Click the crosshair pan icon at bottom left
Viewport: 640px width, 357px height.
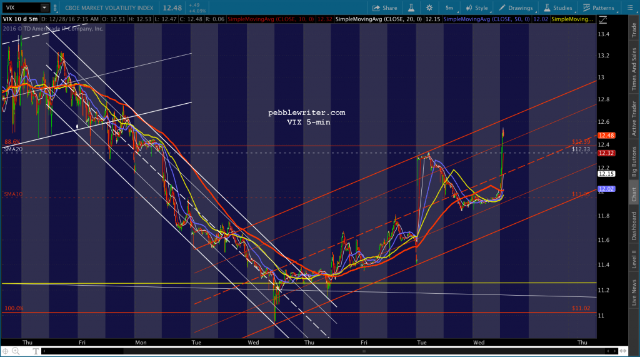[x=5, y=351]
